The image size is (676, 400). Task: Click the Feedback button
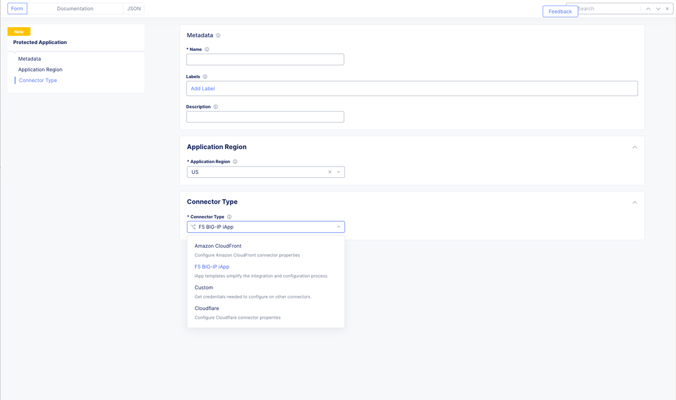point(560,12)
